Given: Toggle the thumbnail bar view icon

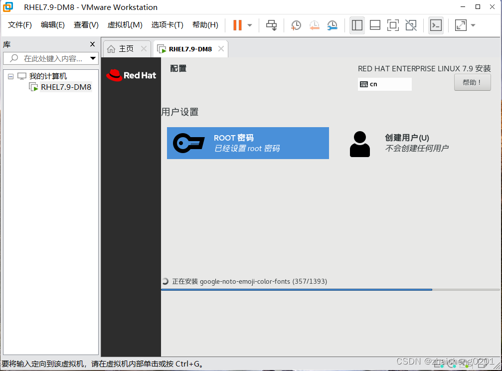Looking at the screenshot, I should click(x=375, y=25).
